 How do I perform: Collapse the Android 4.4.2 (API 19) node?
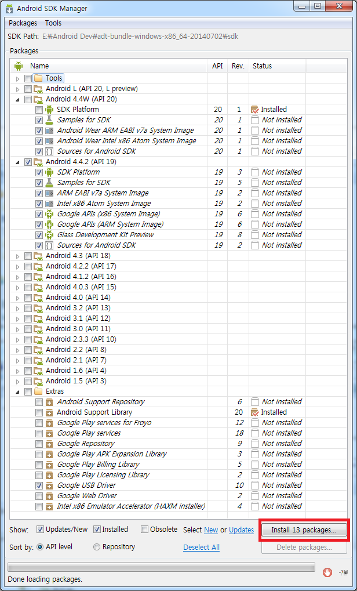click(17, 162)
